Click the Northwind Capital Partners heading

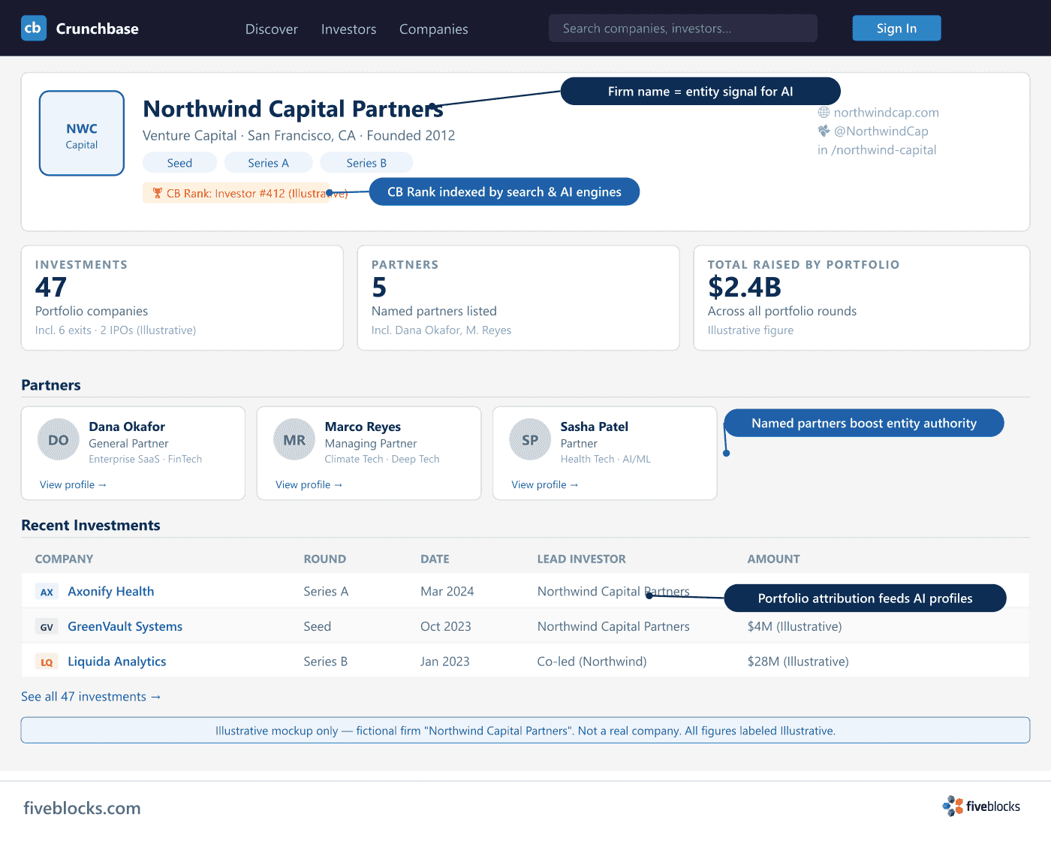tap(293, 110)
